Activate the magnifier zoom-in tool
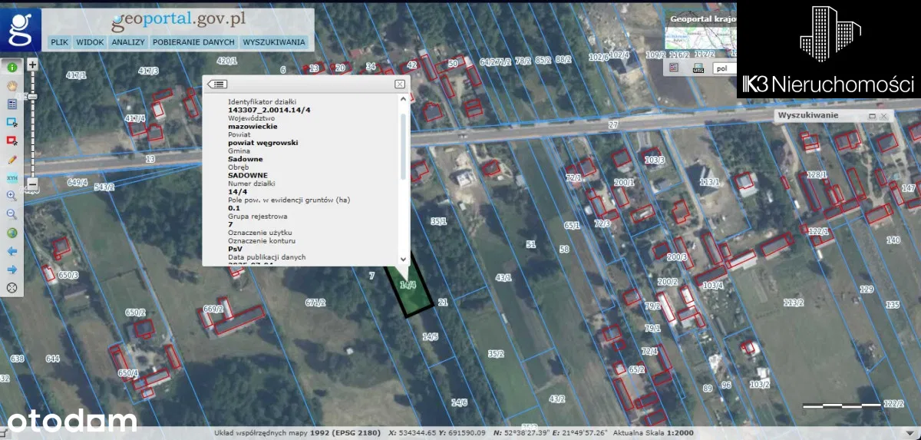The width and height of the screenshot is (921, 440). [12, 197]
